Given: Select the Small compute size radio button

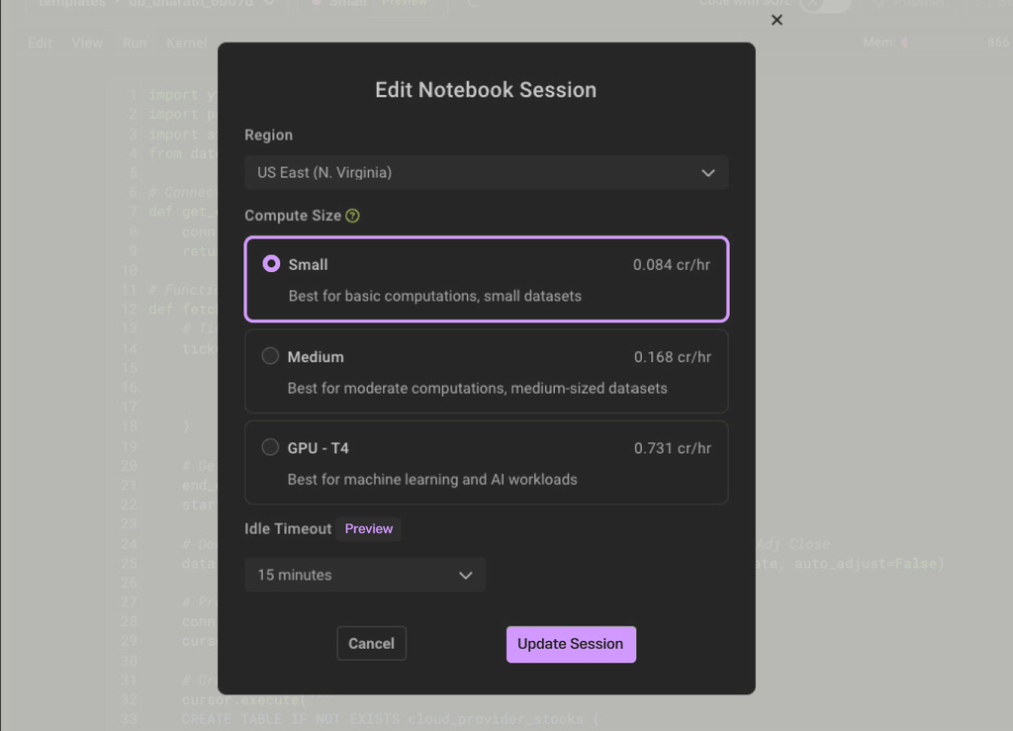Looking at the screenshot, I should (x=271, y=264).
